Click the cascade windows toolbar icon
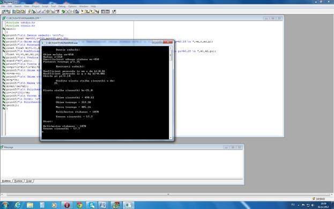This screenshot has width=334, height=209. tap(108, 11)
